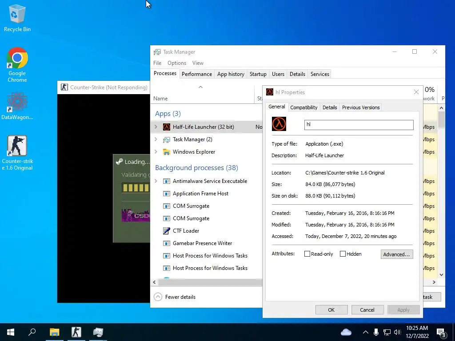Open the notification center icon

441,333
